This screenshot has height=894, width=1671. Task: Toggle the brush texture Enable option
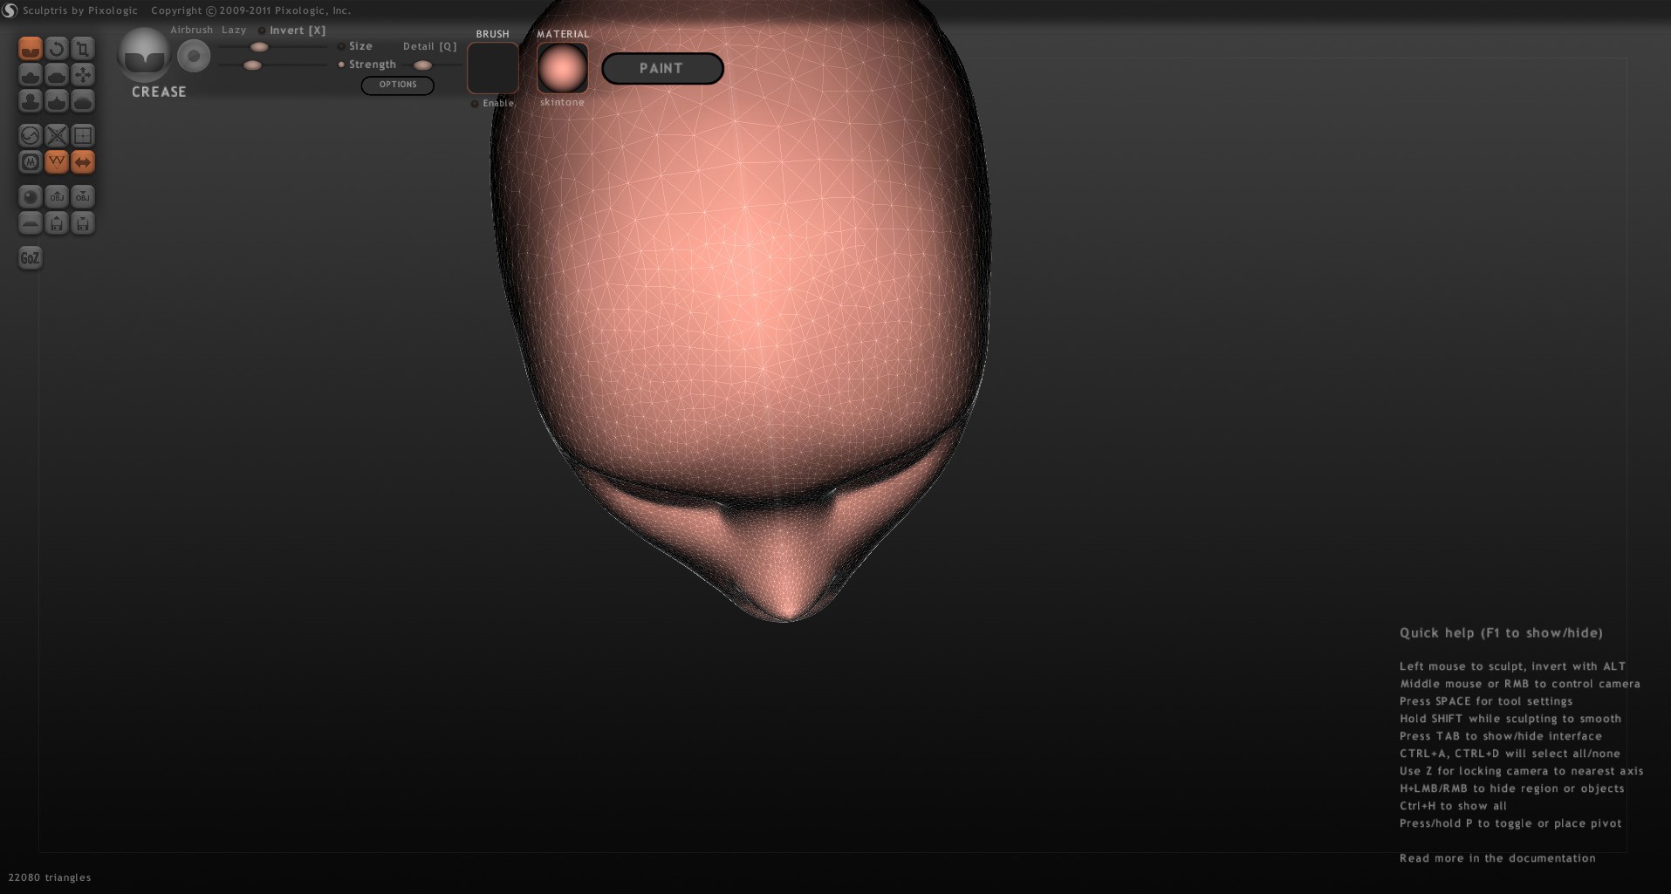pos(493,103)
